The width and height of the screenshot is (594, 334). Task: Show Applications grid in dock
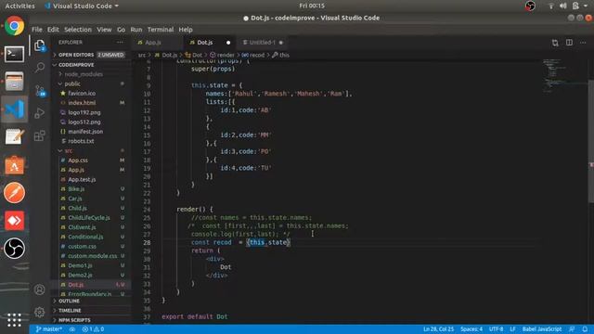[x=15, y=320]
